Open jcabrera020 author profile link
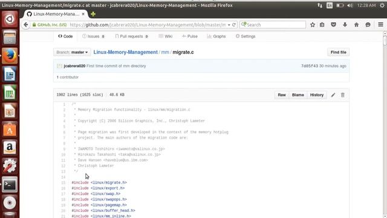Image resolution: width=387 pixels, height=218 pixels. point(74,66)
